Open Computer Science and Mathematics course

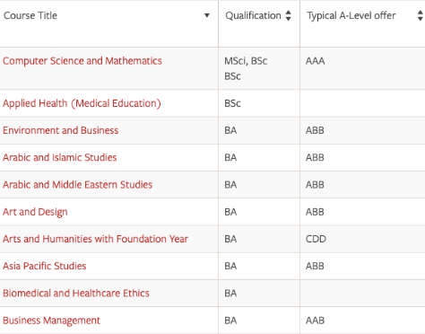click(x=82, y=61)
